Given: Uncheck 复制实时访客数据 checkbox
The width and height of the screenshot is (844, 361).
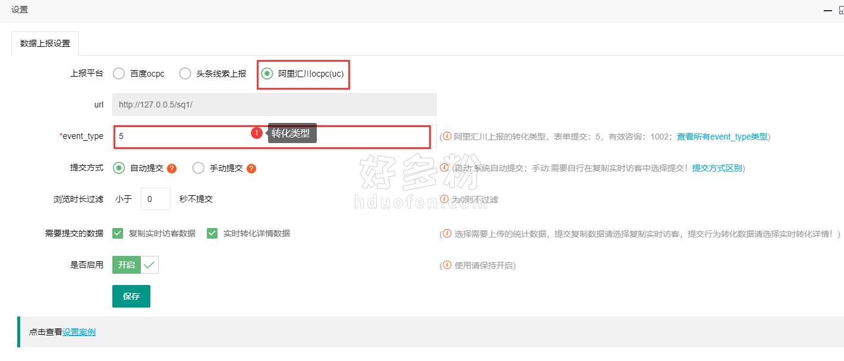Looking at the screenshot, I should (x=118, y=233).
